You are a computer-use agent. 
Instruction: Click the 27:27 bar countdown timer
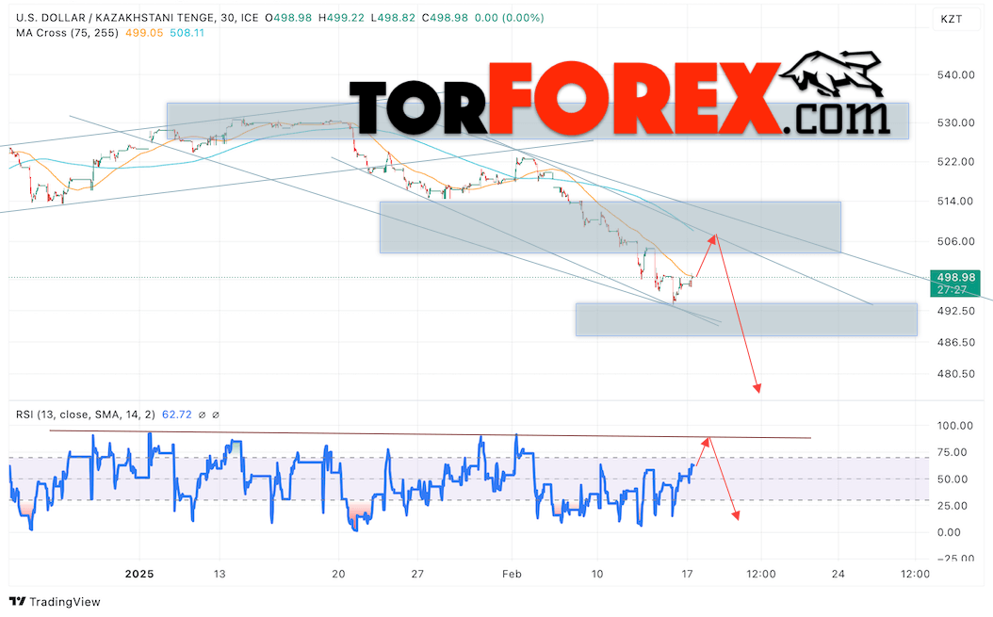952,289
